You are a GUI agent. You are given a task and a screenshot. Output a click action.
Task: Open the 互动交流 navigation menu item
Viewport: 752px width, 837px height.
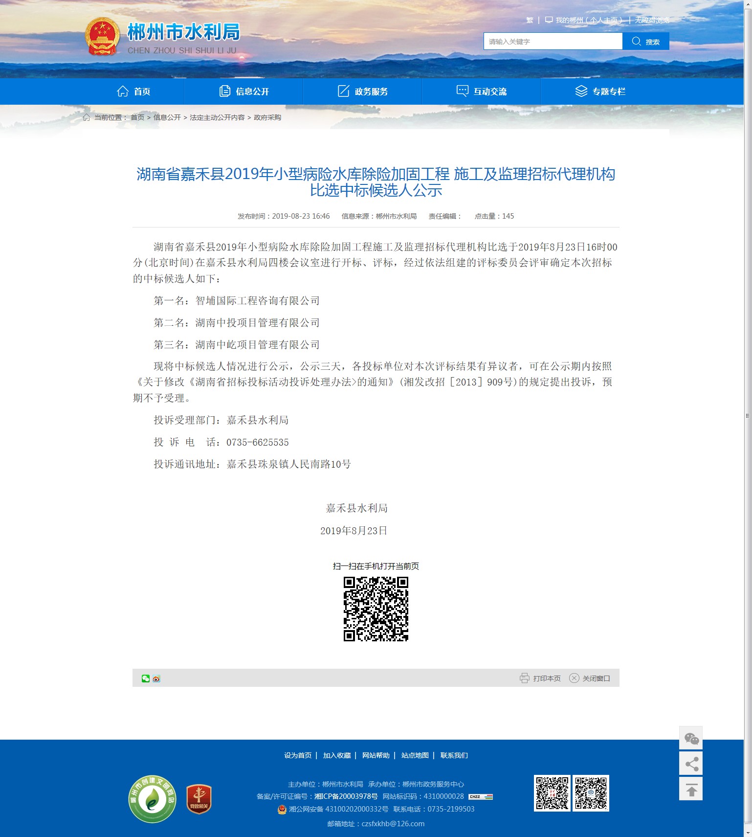click(x=482, y=91)
